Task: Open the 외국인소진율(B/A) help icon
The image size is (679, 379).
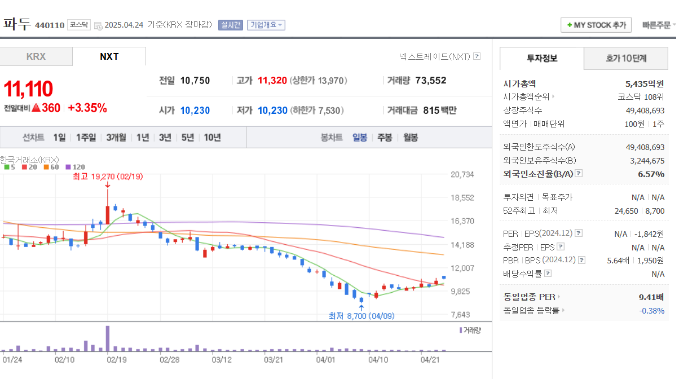Action: (579, 173)
